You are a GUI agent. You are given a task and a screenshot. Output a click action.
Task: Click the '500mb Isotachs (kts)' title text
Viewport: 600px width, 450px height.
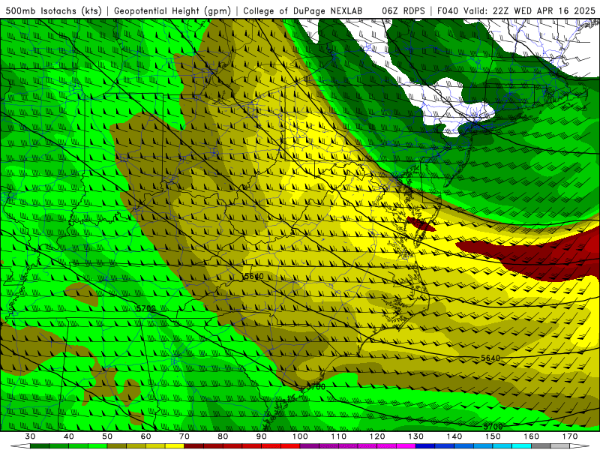(x=54, y=10)
